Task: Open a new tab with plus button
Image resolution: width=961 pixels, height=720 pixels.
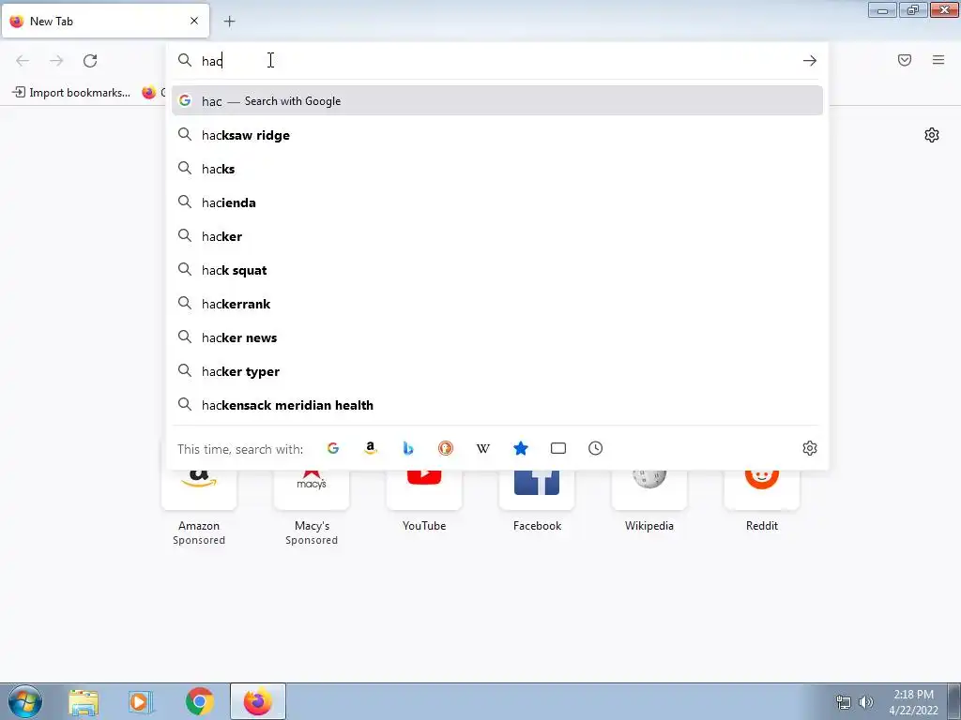Action: click(x=229, y=22)
